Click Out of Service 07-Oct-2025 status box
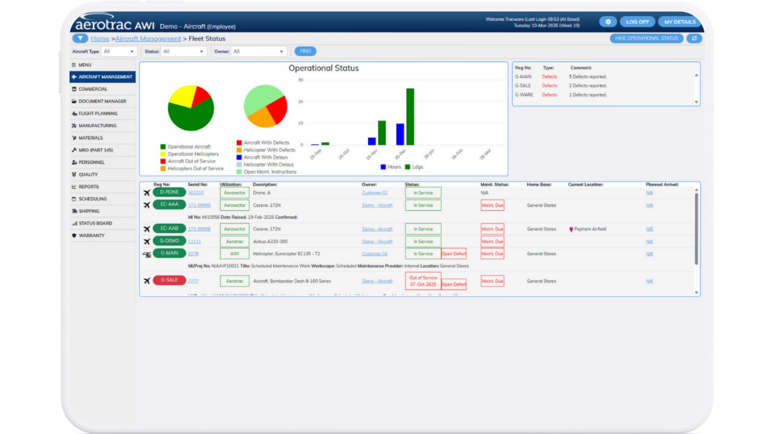Screen dimensions: 773x434 pyautogui.click(x=423, y=281)
